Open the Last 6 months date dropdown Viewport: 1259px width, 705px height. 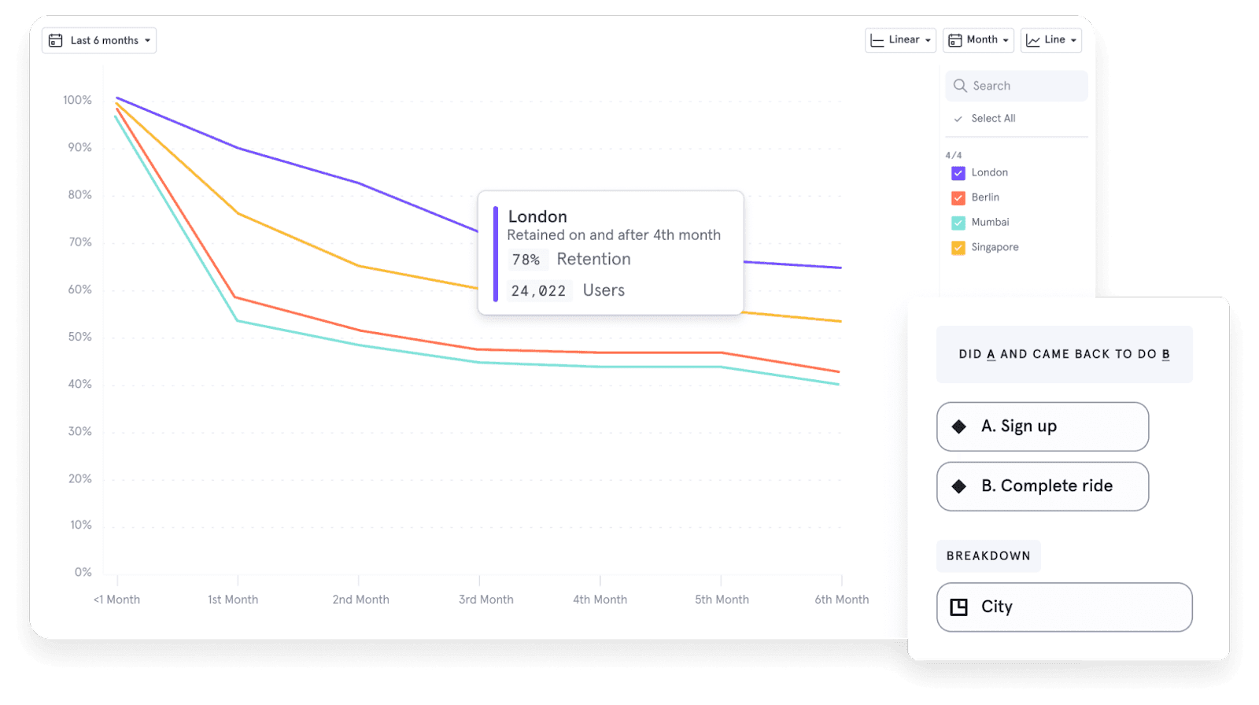click(x=99, y=40)
